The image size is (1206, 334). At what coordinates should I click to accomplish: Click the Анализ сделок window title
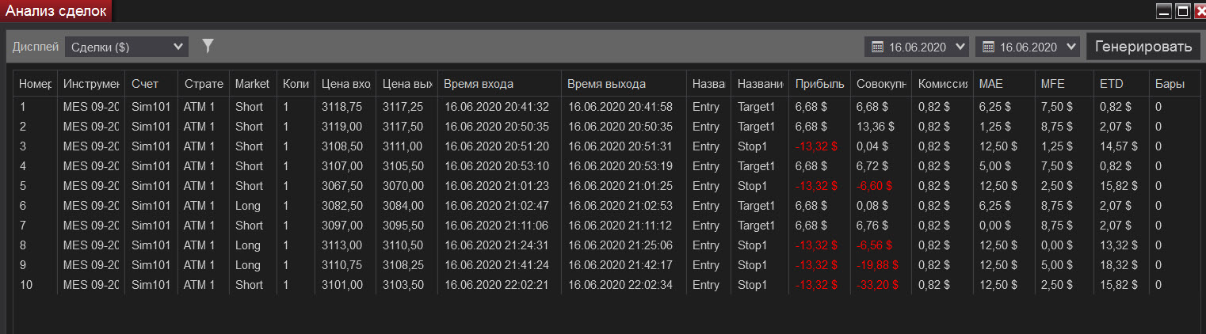pos(55,10)
